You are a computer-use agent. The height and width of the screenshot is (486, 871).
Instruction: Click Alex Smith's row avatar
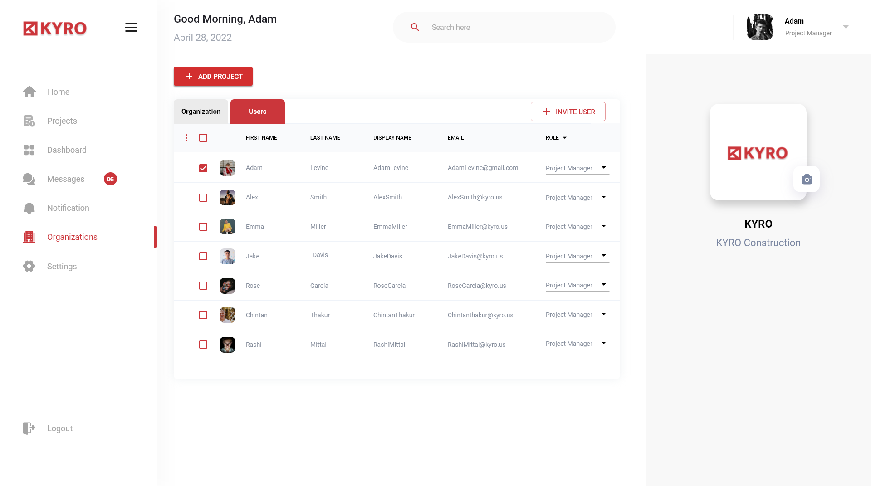(x=227, y=197)
